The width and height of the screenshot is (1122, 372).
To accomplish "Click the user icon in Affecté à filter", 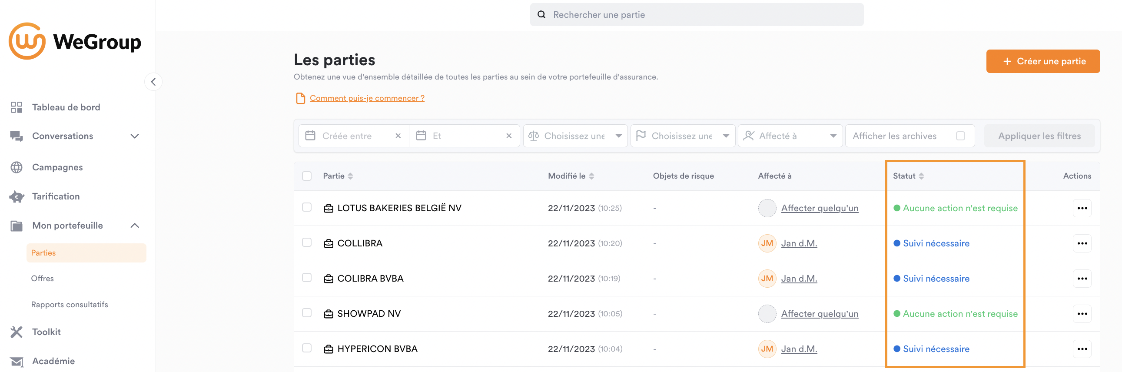I will (748, 136).
